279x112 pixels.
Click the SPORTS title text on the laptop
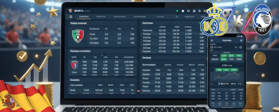(78, 11)
